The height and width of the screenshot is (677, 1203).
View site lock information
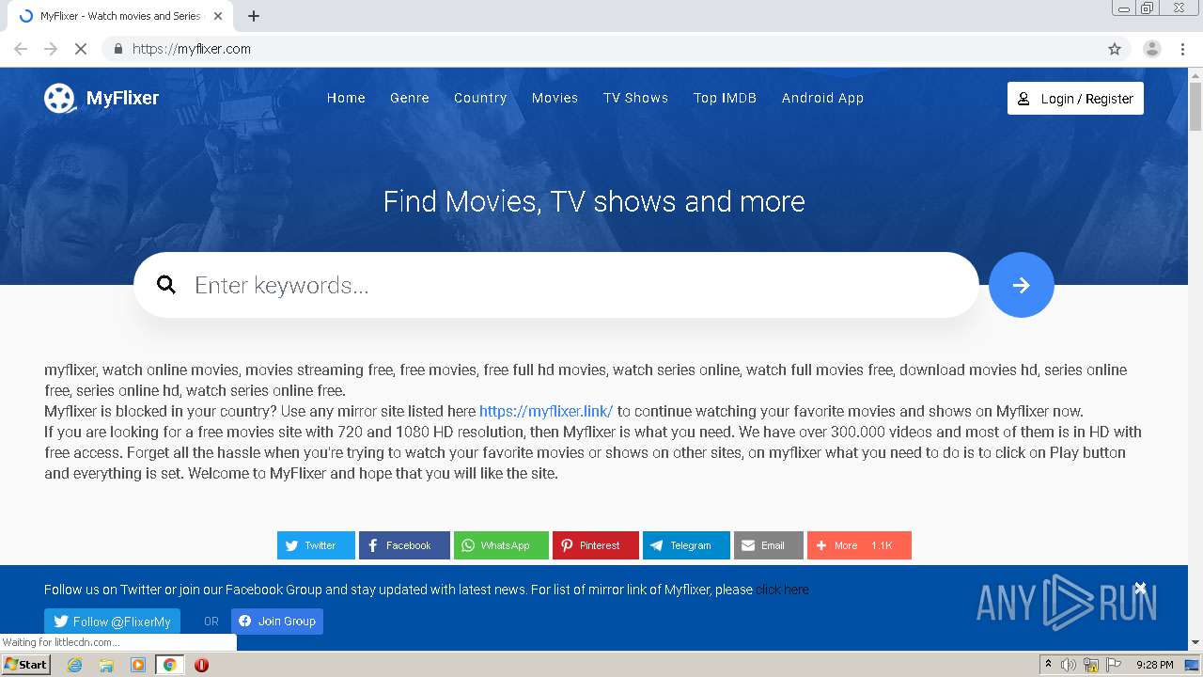point(117,49)
